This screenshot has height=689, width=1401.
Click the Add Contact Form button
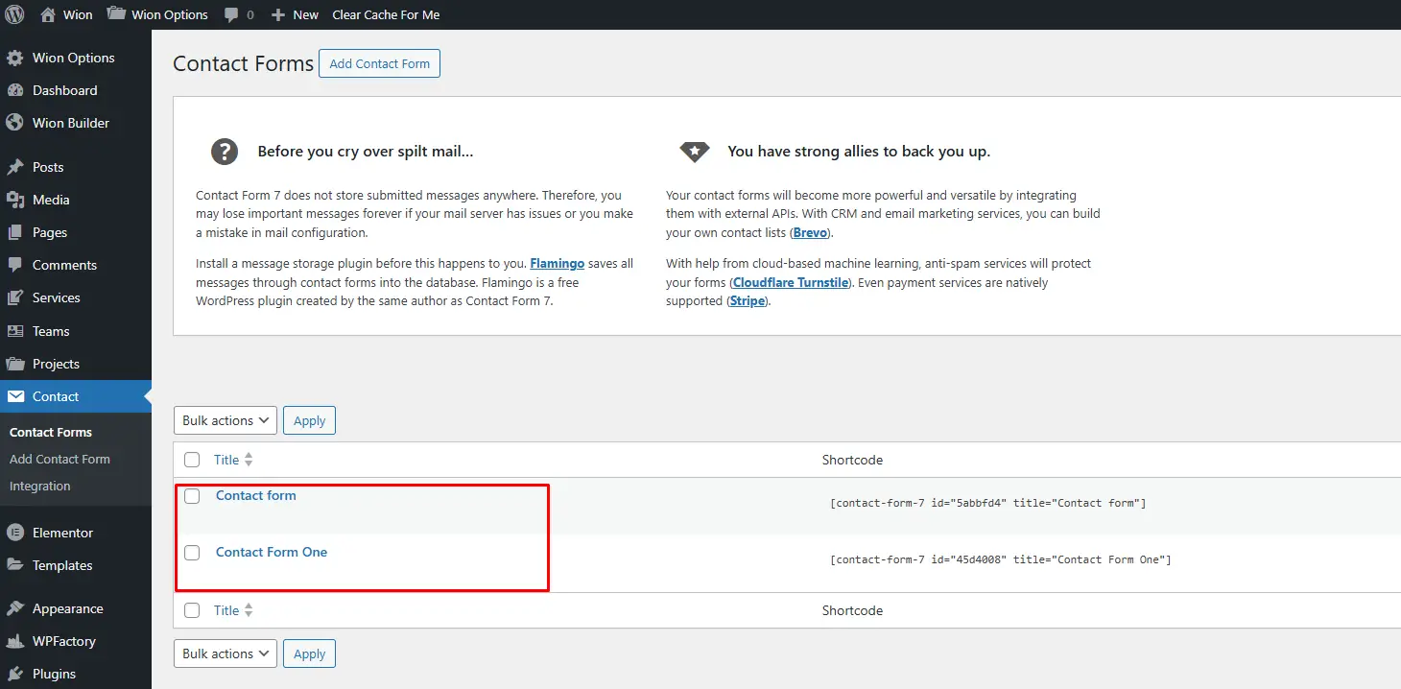coord(379,64)
